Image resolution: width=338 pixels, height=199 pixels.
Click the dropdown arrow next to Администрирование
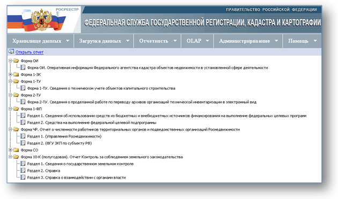tap(276, 41)
